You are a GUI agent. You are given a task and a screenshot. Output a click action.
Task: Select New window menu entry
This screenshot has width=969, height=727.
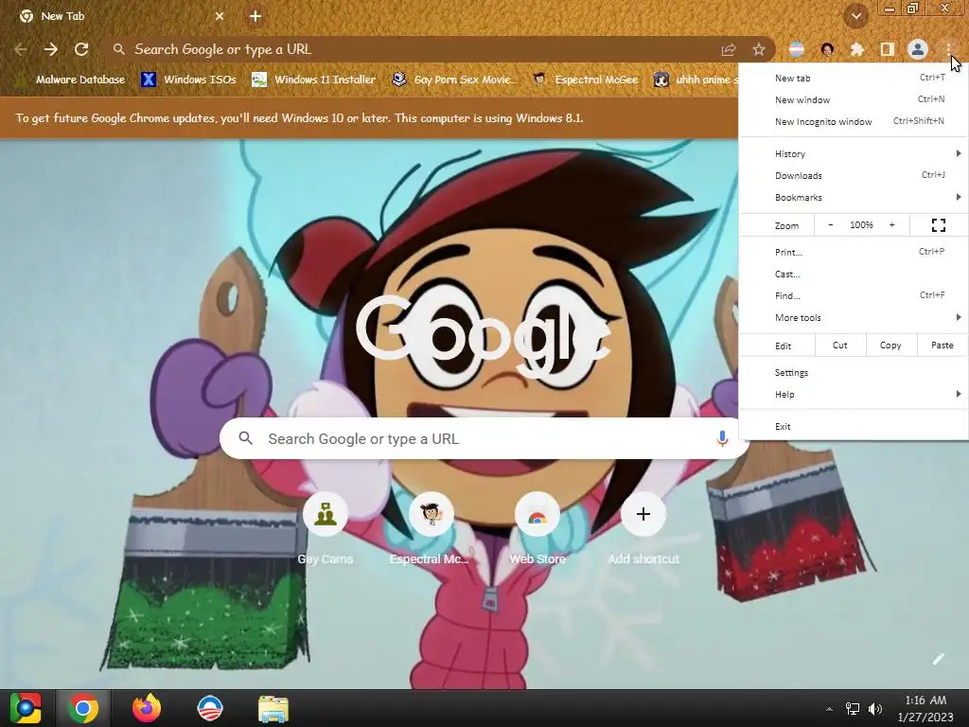pyautogui.click(x=854, y=99)
